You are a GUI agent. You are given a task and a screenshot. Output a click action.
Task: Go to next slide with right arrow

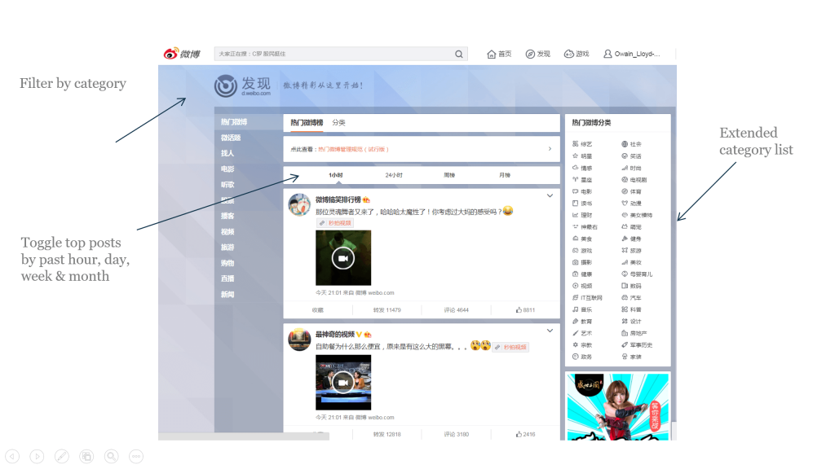pyautogui.click(x=37, y=456)
